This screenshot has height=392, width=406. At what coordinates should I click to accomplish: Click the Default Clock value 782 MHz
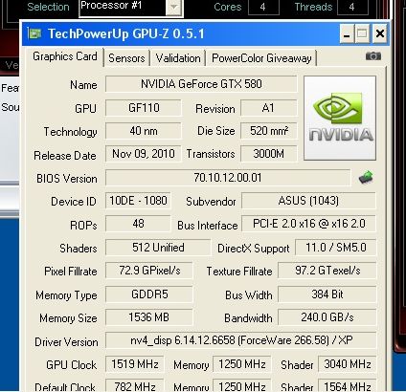point(135,386)
